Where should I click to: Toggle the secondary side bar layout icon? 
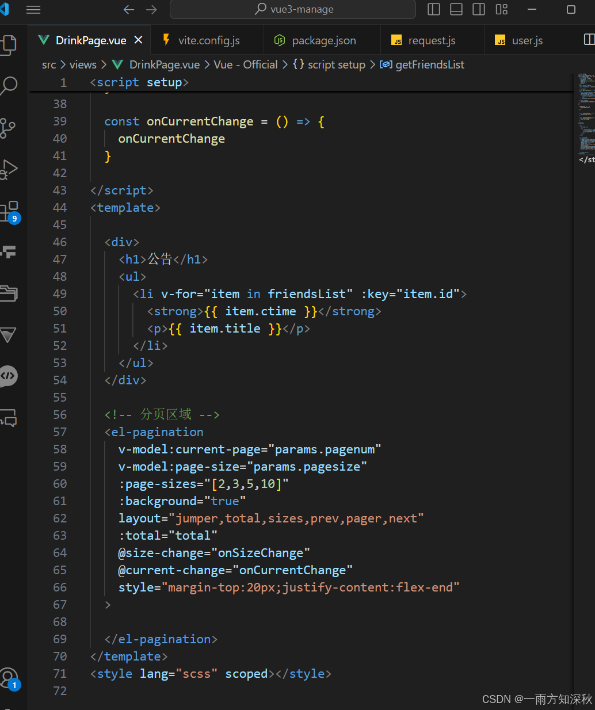click(479, 9)
